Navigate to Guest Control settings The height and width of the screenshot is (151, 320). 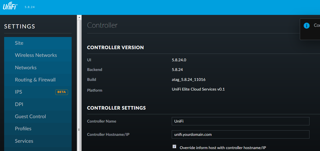click(30, 116)
